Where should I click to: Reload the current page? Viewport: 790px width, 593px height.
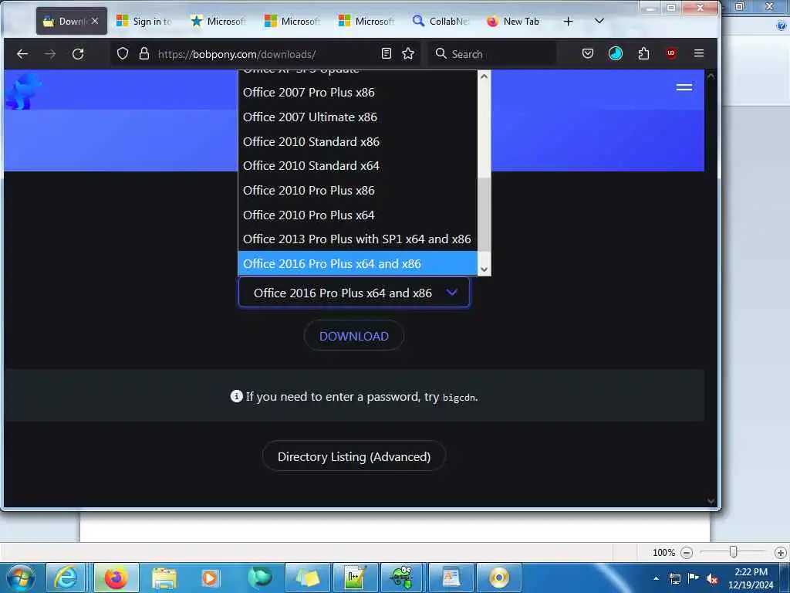78,54
